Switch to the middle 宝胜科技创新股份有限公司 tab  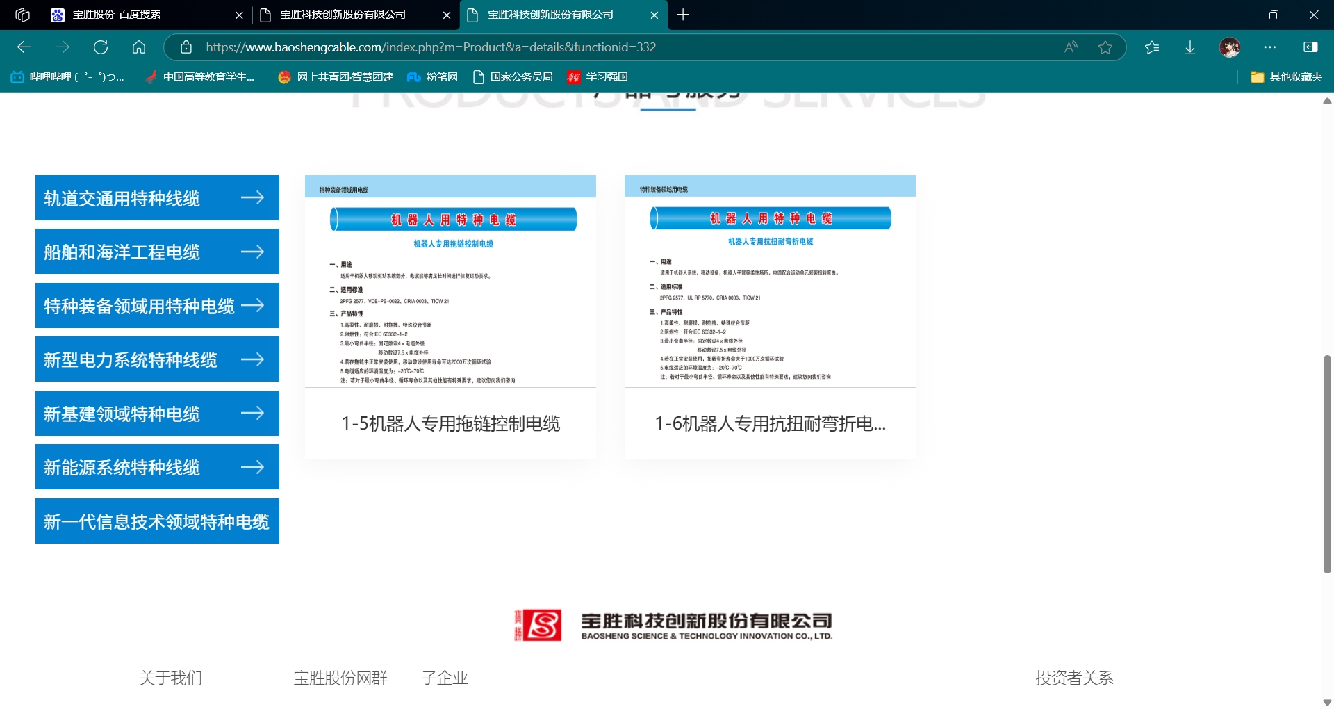tap(343, 15)
